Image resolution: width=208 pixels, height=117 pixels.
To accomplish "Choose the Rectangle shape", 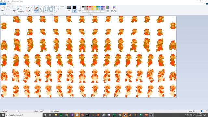I will click(x=48, y=7).
